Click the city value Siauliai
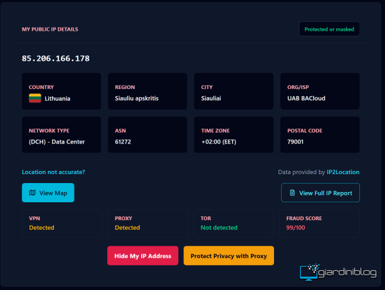The image size is (385, 290). point(211,99)
